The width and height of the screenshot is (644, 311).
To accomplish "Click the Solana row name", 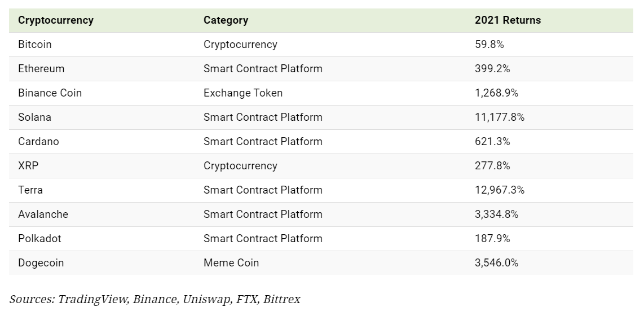I will pyautogui.click(x=34, y=117).
